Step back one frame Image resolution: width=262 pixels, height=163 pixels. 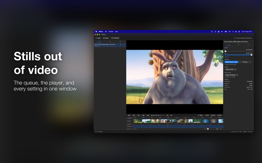click(x=134, y=115)
